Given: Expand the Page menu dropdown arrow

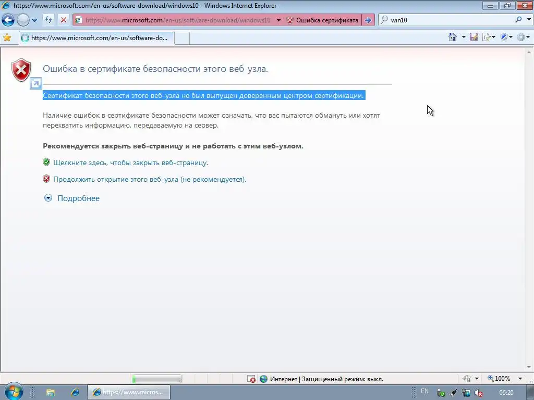Looking at the screenshot, I should pos(493,37).
